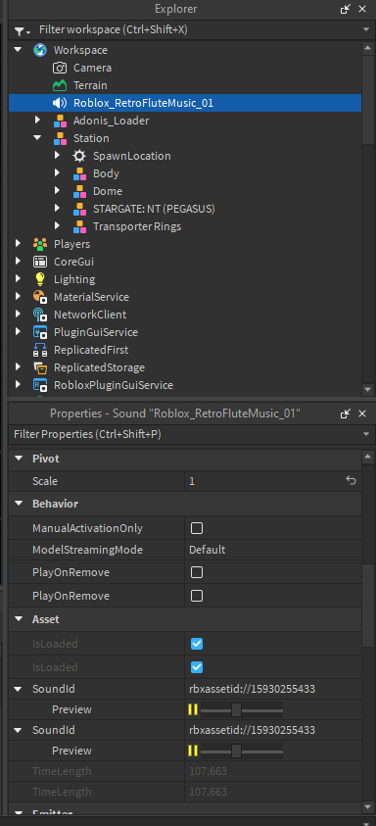The height and width of the screenshot is (826, 376).
Task: Expand the Players service node
Action: tap(18, 244)
